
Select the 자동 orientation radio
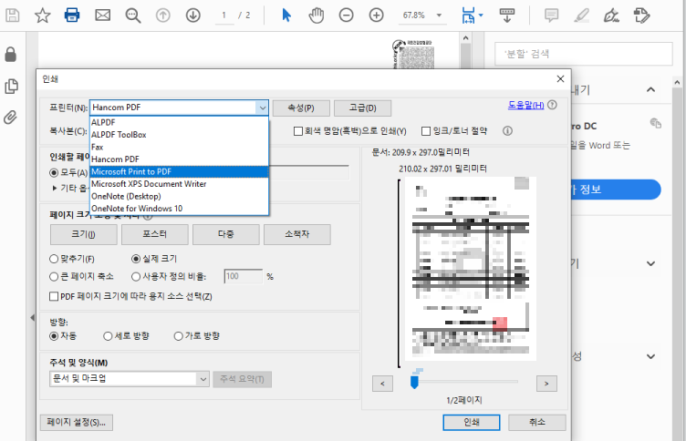[x=54, y=336]
